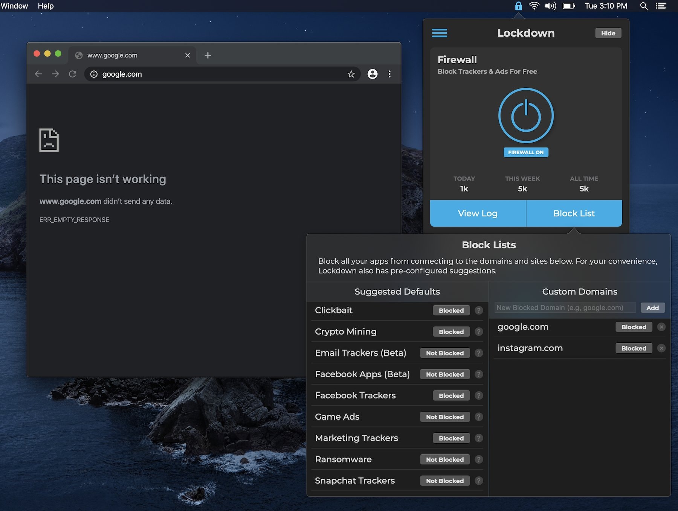Open Chrome profile avatar menu
Image resolution: width=678 pixels, height=511 pixels.
click(373, 74)
